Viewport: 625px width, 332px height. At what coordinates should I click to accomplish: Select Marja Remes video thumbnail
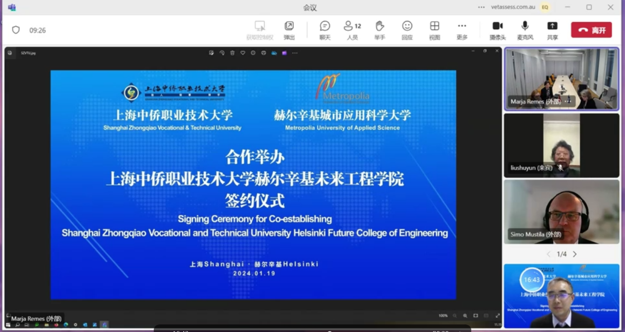[561, 79]
